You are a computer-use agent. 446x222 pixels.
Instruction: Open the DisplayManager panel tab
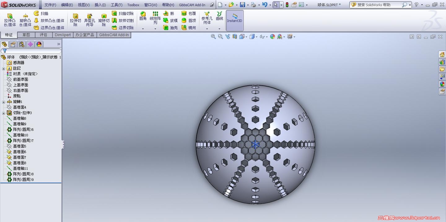pos(39,44)
